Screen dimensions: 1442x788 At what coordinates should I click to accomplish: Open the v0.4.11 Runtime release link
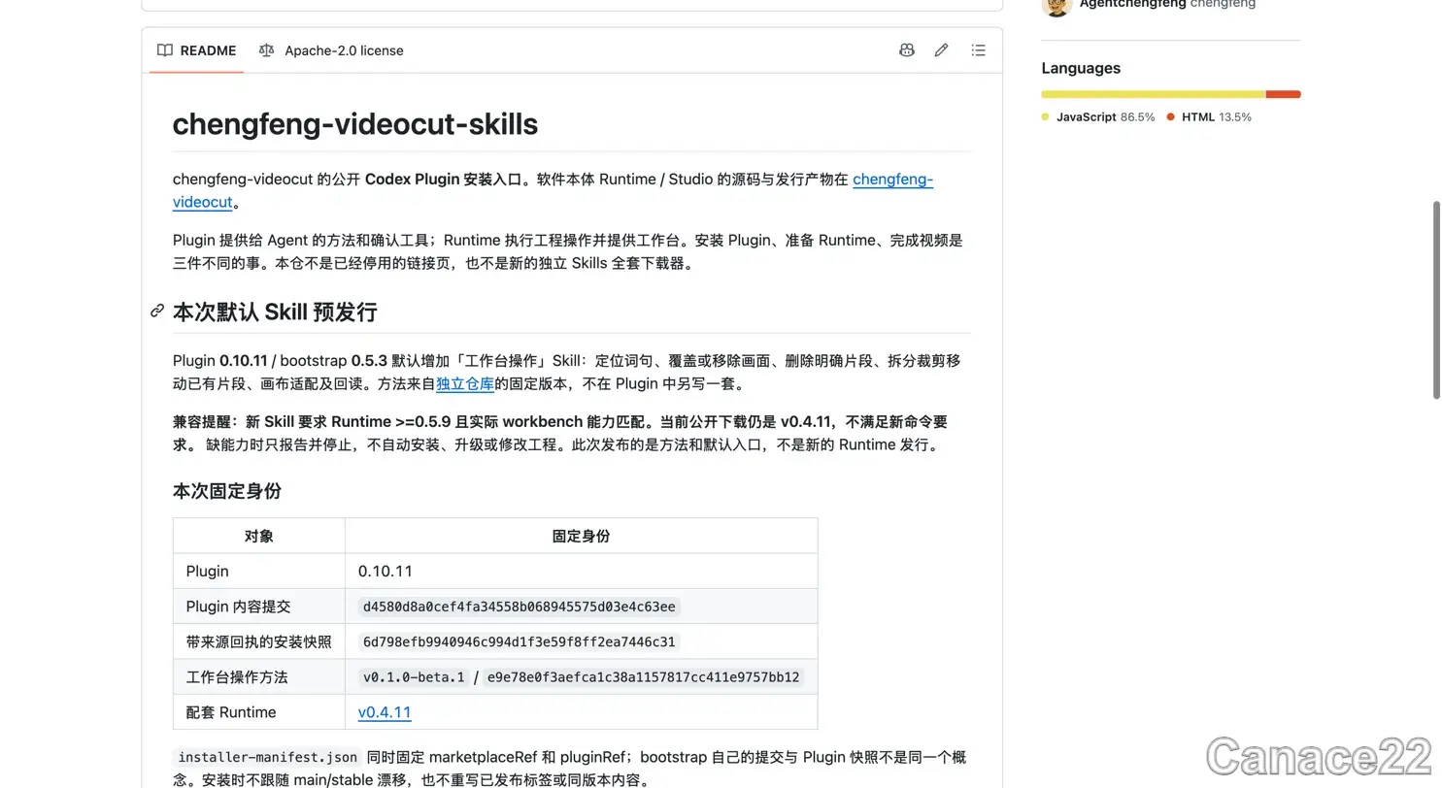385,712
